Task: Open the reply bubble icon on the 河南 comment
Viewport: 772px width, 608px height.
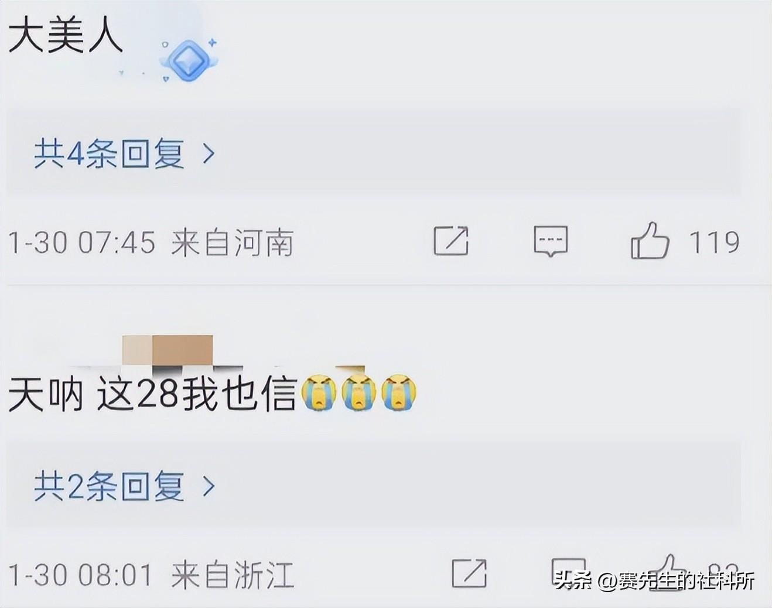Action: pos(551,241)
